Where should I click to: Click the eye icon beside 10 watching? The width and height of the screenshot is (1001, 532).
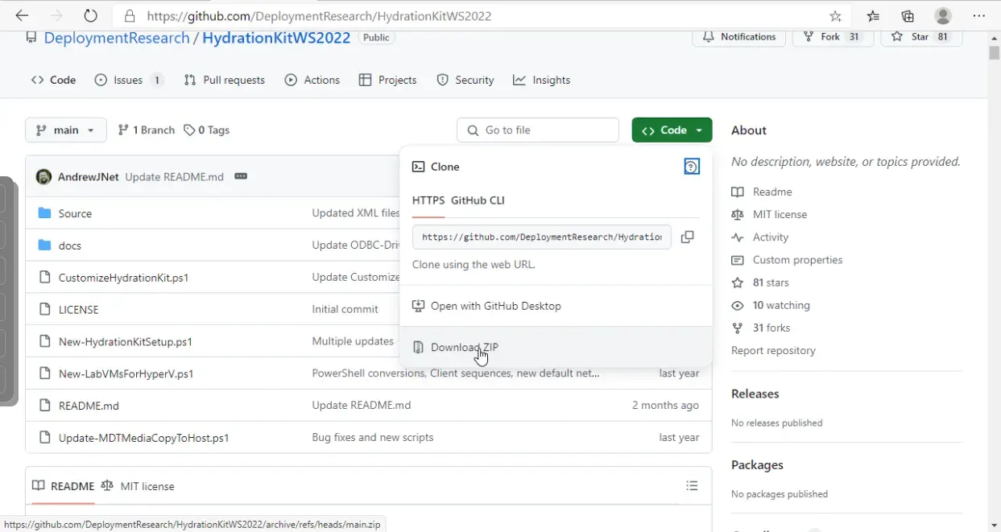coord(738,306)
